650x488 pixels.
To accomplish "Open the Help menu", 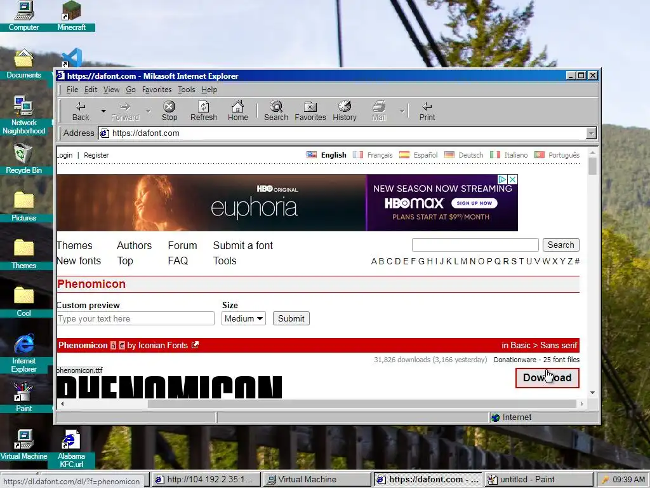I will pyautogui.click(x=209, y=90).
